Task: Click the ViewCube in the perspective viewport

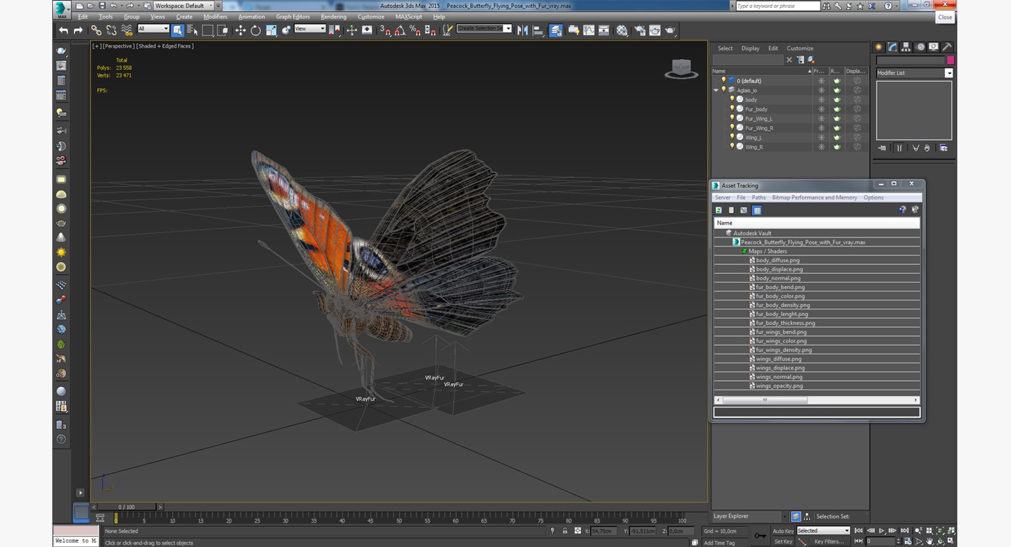Action: tap(681, 69)
